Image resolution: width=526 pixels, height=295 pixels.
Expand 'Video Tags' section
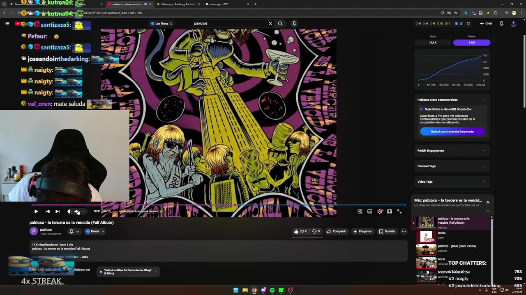451,182
